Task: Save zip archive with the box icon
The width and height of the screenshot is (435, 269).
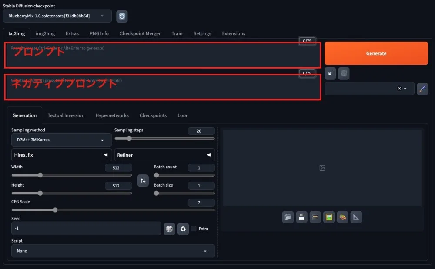Action: click(315, 217)
